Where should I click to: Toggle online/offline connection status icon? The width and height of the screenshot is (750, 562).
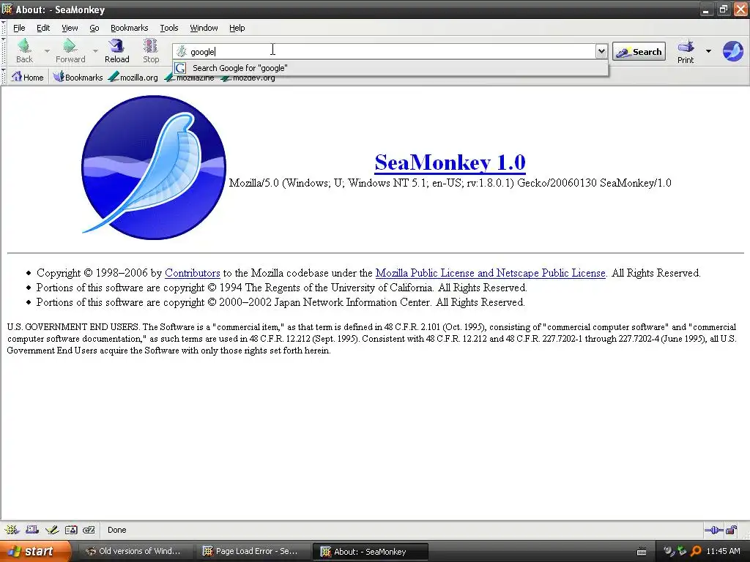point(713,530)
